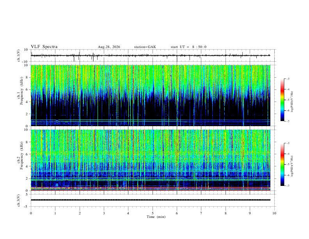309x239 pixels.
Task: Click the 9 minute tick label
Action: click(250, 213)
